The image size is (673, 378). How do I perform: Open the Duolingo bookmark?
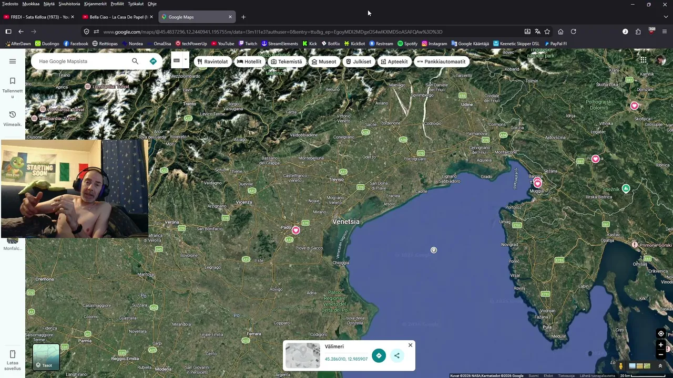pos(47,44)
